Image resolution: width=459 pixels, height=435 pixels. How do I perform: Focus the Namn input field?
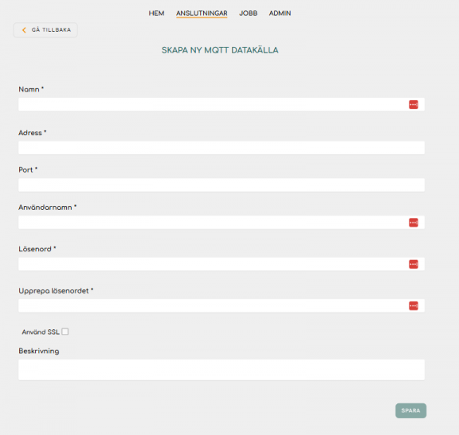pos(222,104)
